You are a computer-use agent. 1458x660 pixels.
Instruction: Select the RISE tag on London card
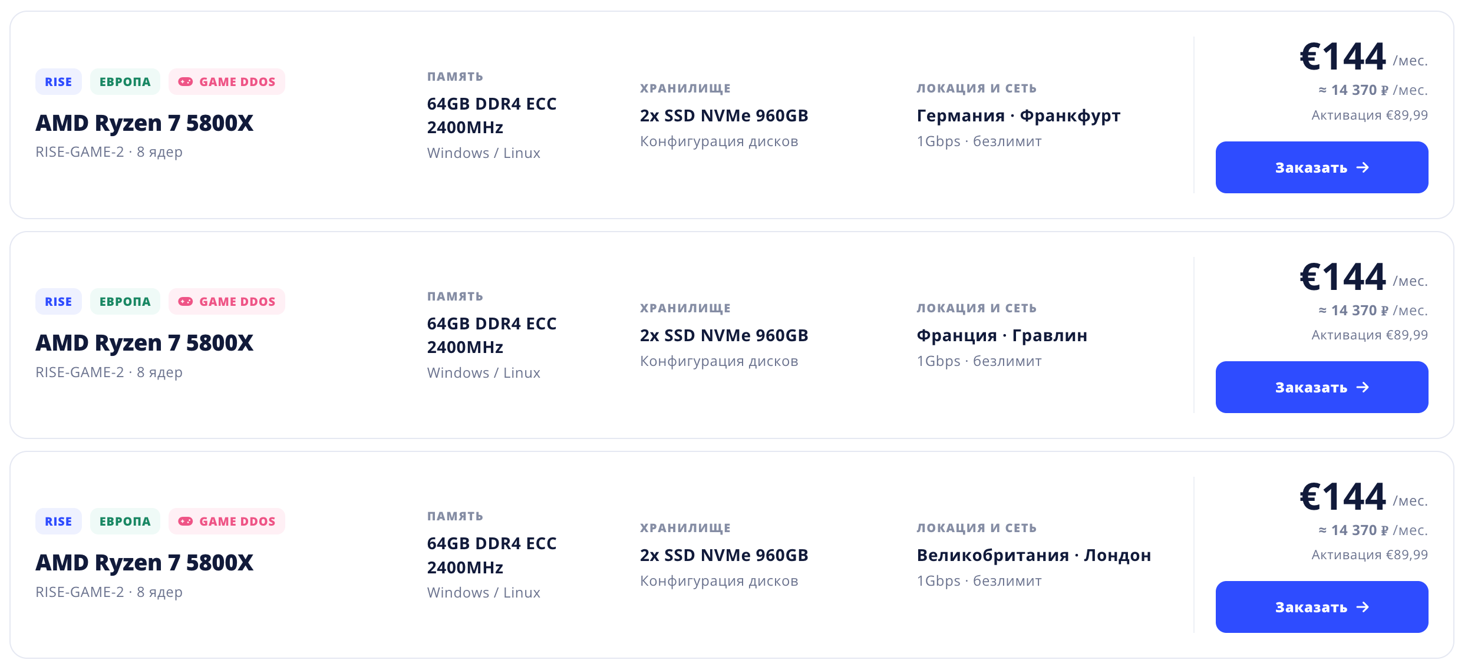[58, 522]
